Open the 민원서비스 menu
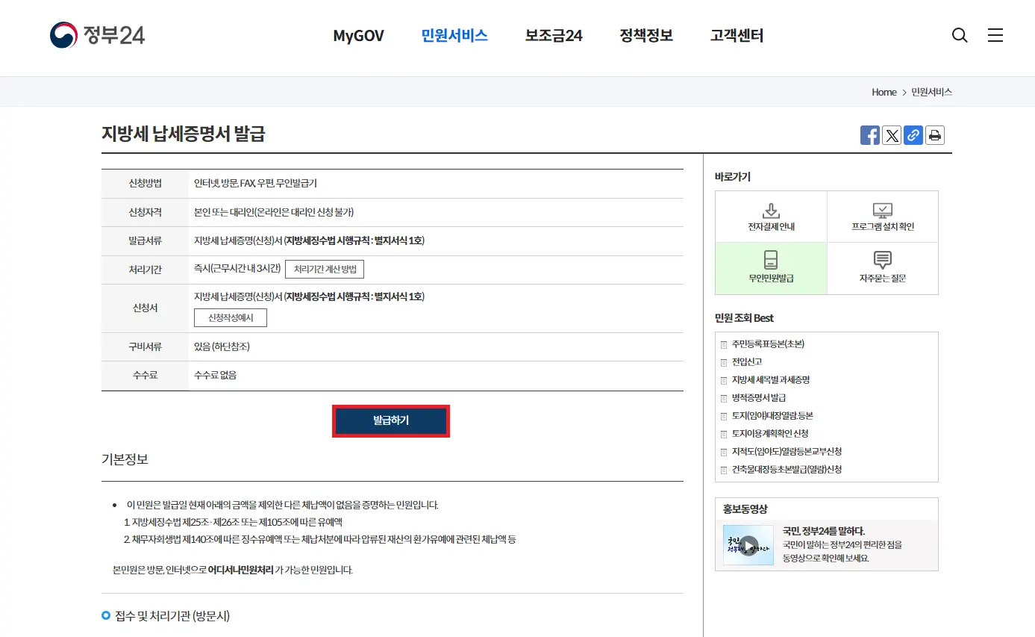The height and width of the screenshot is (637, 1035). (x=454, y=35)
